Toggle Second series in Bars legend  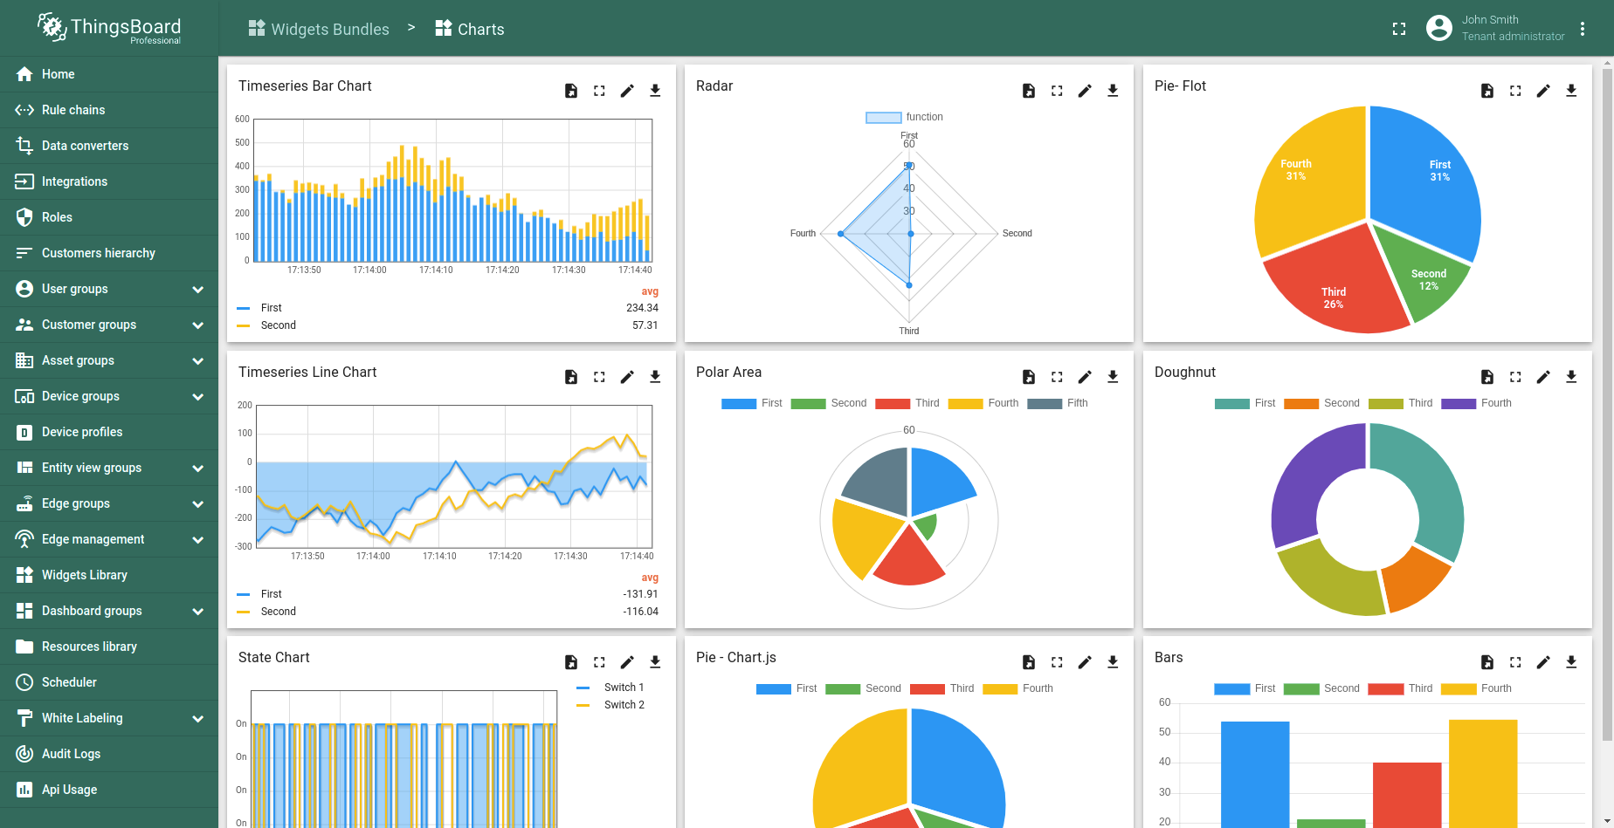coord(1321,688)
